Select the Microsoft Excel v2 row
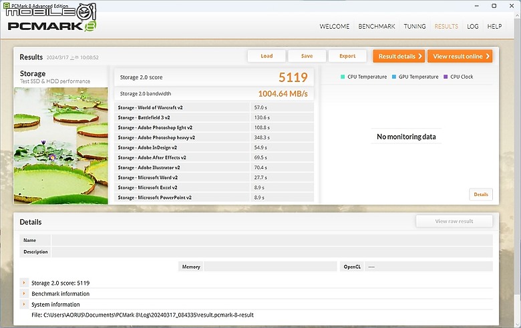Image resolution: width=521 pixels, height=328 pixels. tap(214, 187)
